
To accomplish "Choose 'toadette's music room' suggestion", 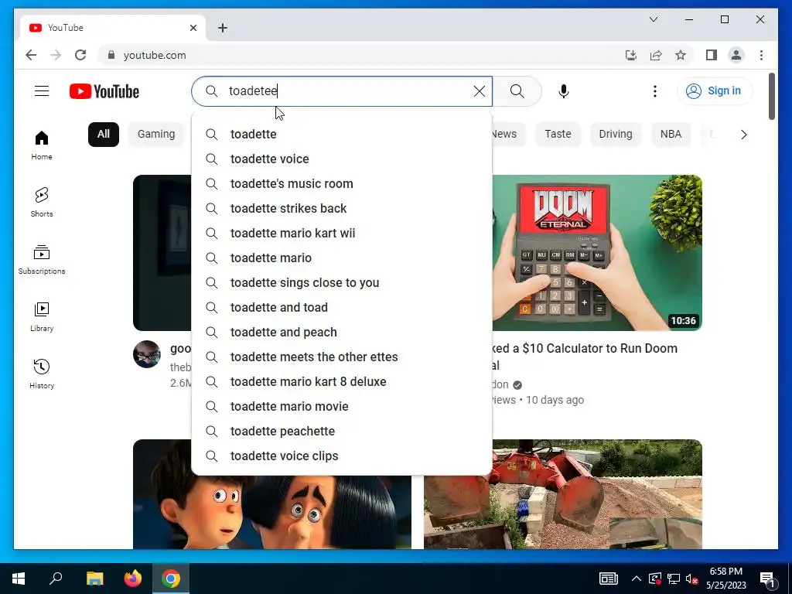I will [x=342, y=184].
